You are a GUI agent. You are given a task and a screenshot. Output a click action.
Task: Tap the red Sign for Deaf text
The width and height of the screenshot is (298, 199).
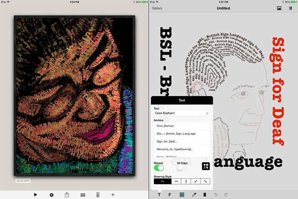[x=278, y=91]
